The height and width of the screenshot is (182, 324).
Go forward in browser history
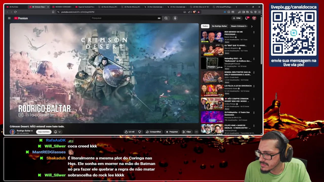click(11, 12)
